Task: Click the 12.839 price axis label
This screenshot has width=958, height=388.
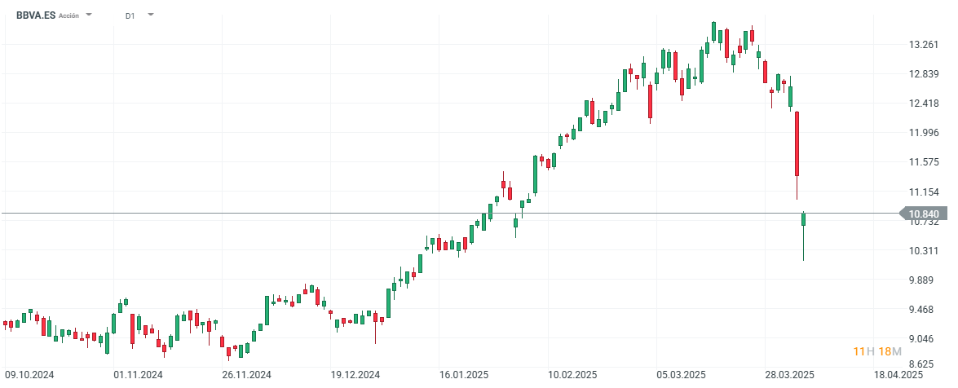Action: tap(924, 74)
